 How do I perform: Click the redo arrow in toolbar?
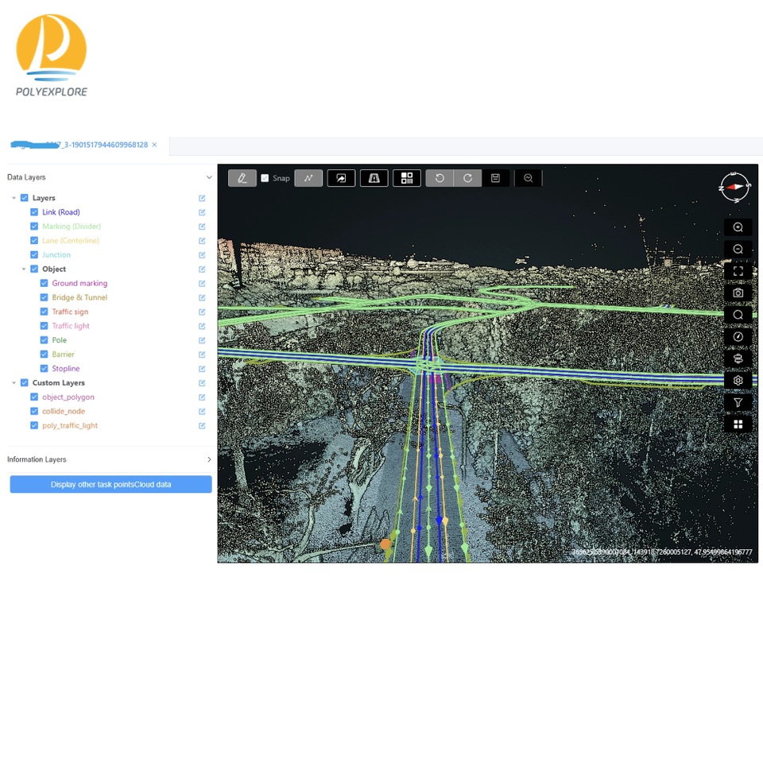468,178
